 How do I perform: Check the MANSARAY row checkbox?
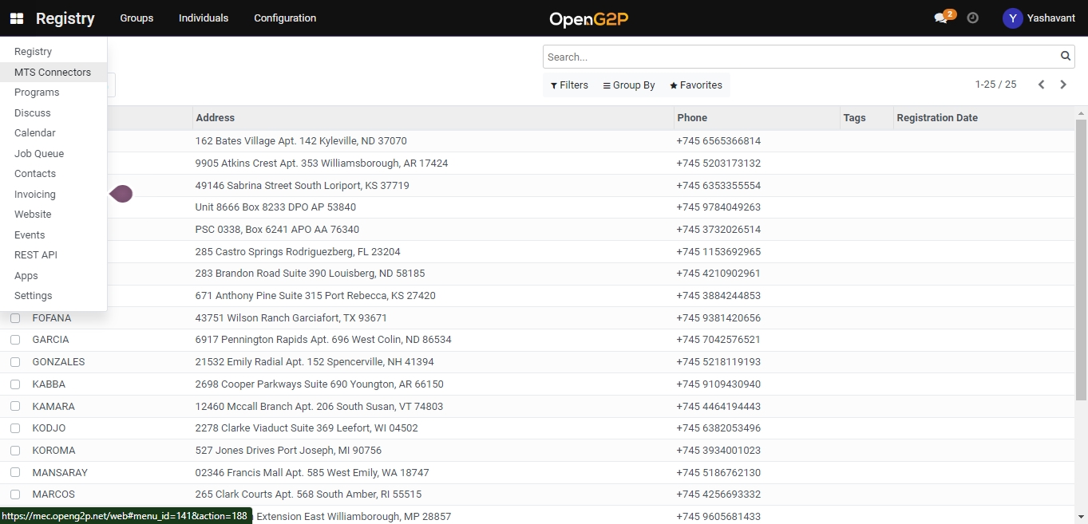(x=15, y=473)
